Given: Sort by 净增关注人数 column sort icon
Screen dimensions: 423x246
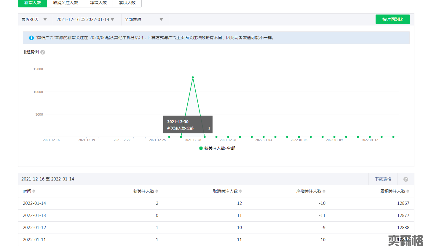Looking at the screenshot, I should [x=324, y=191].
